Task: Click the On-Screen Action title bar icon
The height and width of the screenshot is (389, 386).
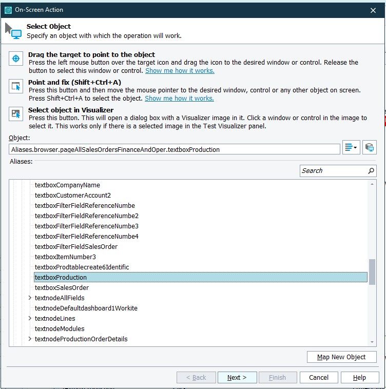Action: (8, 10)
